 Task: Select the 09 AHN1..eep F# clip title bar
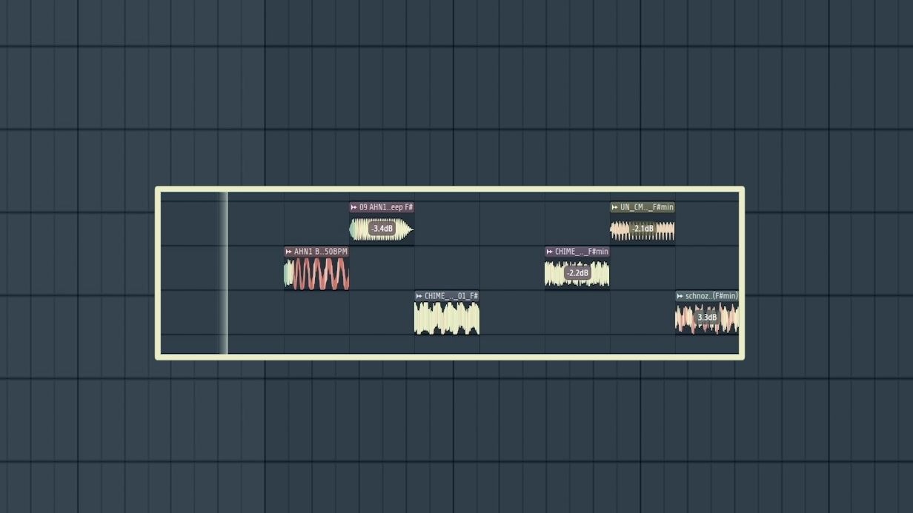(x=385, y=207)
